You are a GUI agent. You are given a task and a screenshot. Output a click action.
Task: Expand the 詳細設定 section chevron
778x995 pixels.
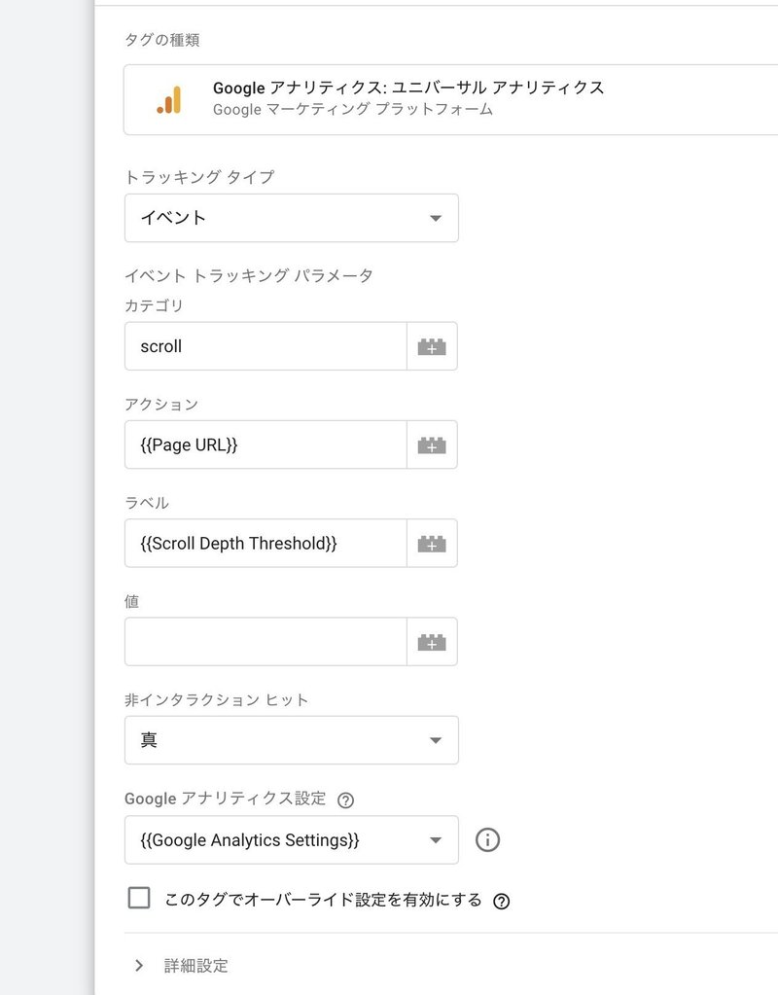pos(138,965)
